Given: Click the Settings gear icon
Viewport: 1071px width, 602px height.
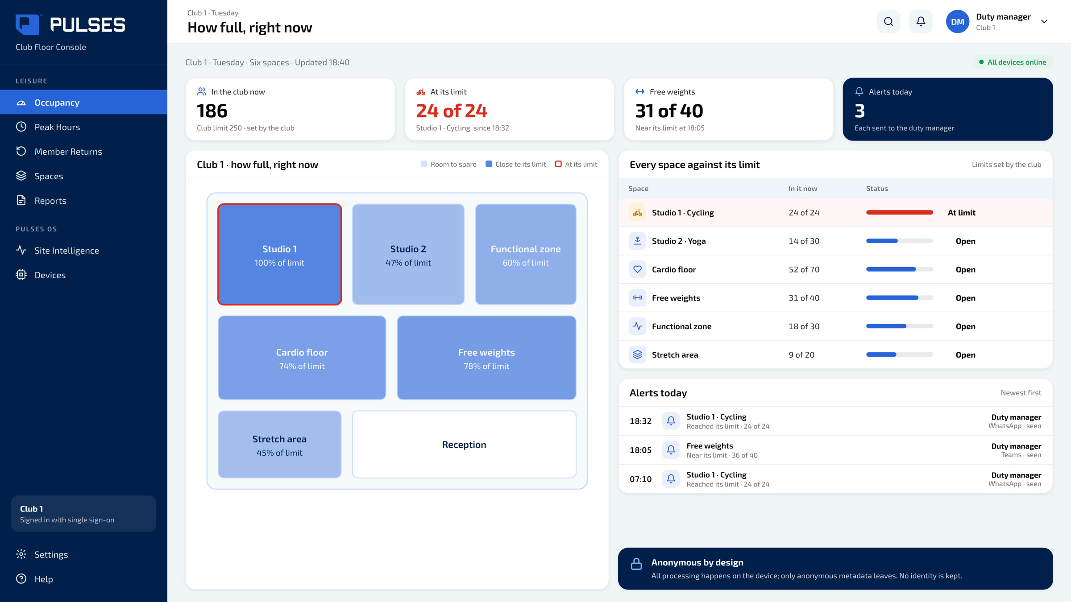Looking at the screenshot, I should pos(21,554).
